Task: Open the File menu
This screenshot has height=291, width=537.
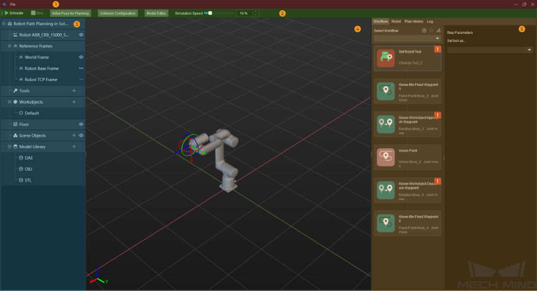Action: click(x=13, y=4)
